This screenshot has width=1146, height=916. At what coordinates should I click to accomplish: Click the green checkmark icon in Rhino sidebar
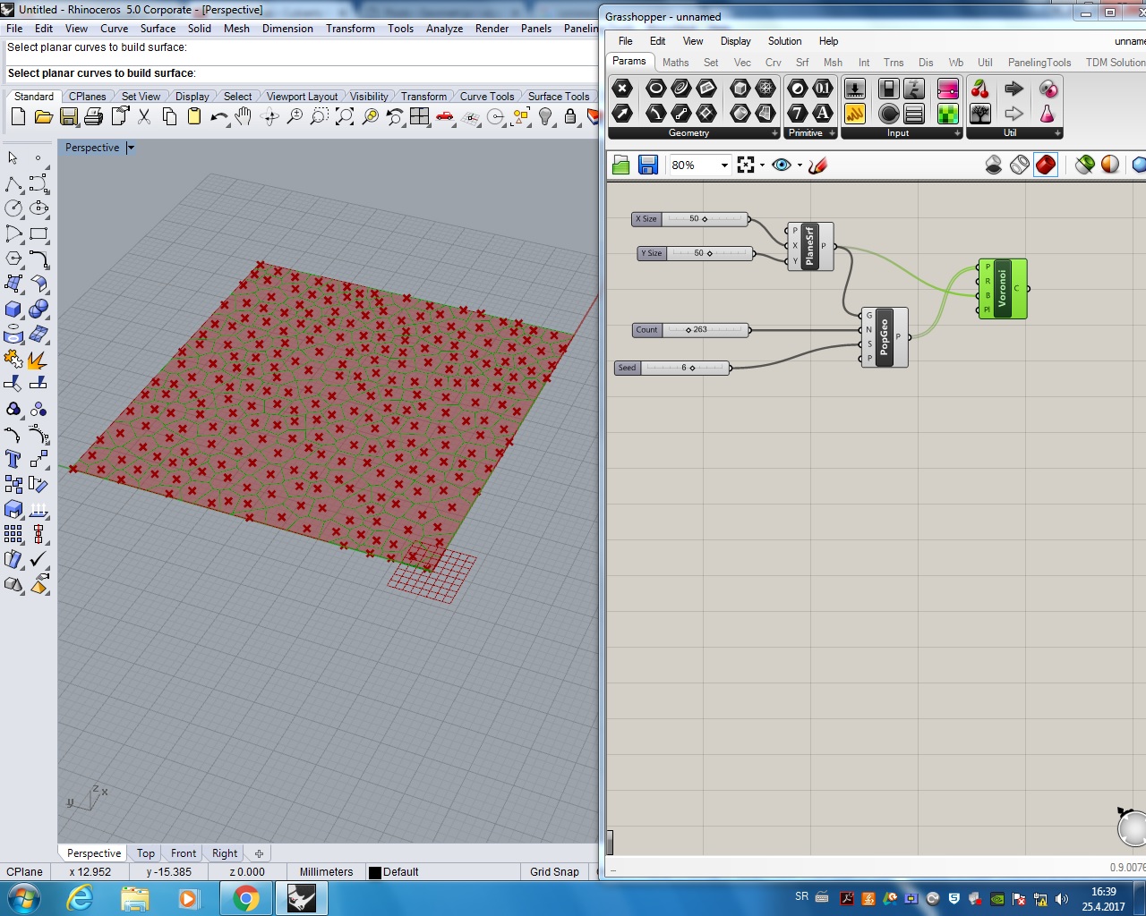tap(38, 559)
